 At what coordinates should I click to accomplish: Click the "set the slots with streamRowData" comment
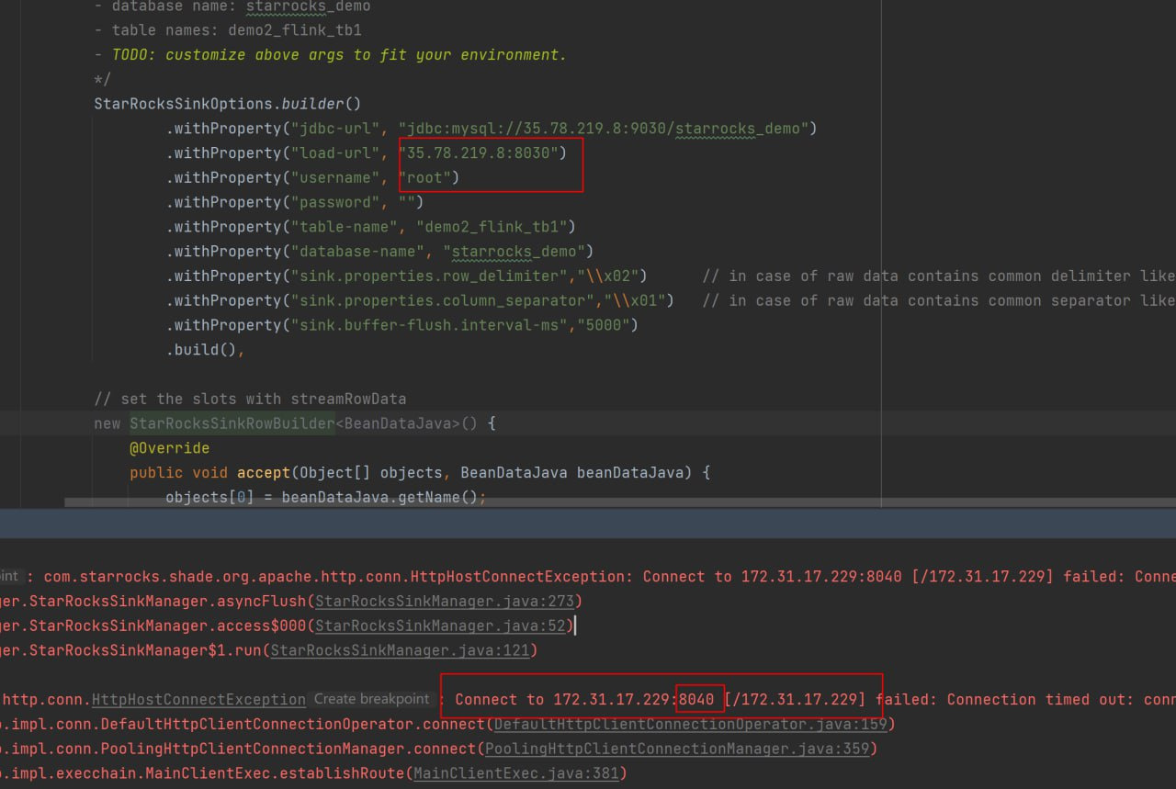click(x=250, y=399)
